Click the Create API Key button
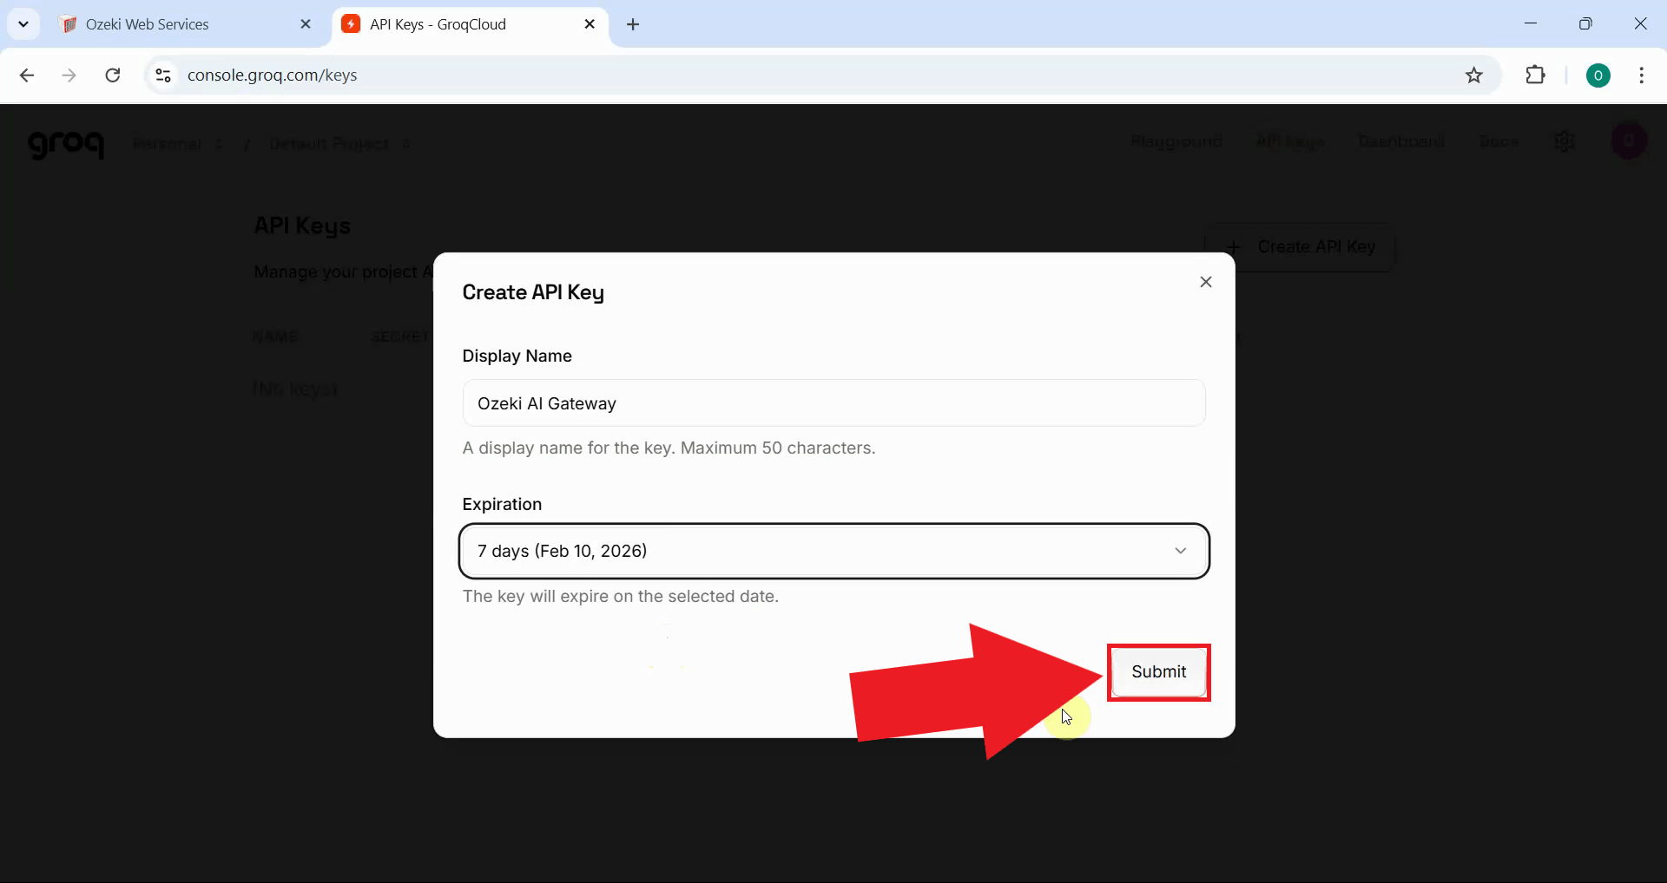This screenshot has width=1667, height=883. (1301, 247)
